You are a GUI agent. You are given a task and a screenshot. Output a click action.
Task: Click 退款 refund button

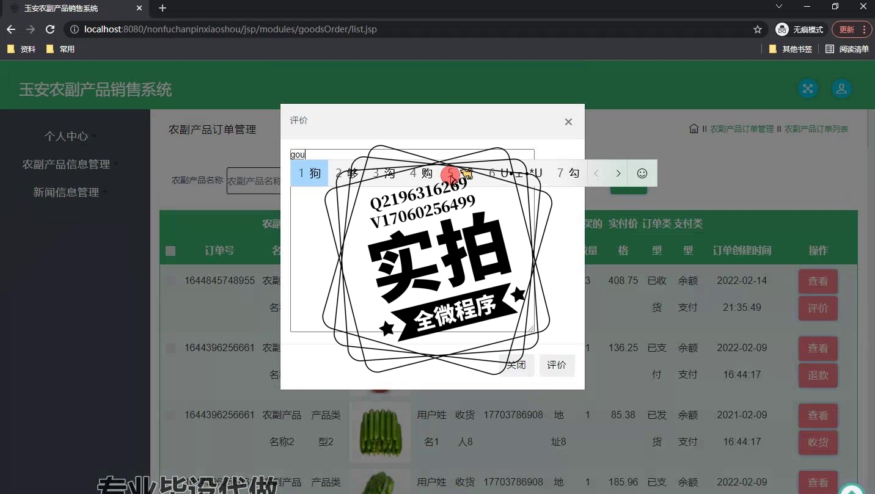(x=818, y=376)
